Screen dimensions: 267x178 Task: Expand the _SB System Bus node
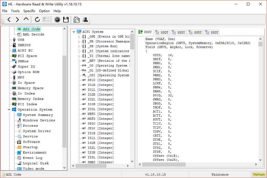tap(79, 46)
